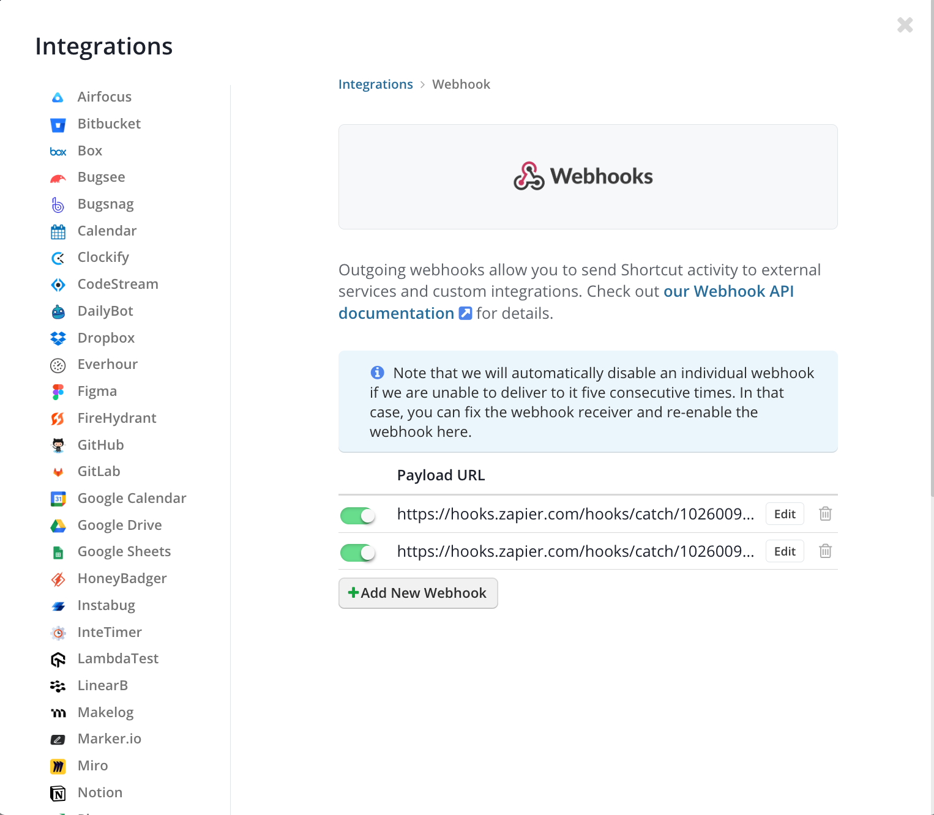Click the LinearB icon
The width and height of the screenshot is (934, 815).
tap(58, 687)
